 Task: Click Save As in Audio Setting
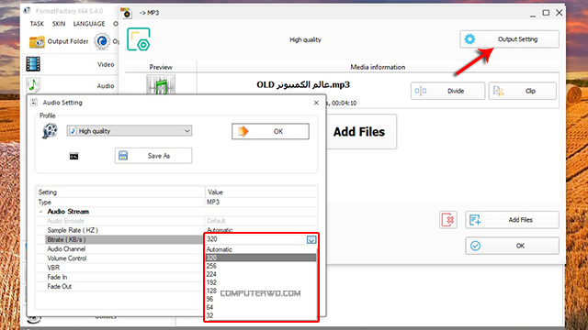point(153,156)
